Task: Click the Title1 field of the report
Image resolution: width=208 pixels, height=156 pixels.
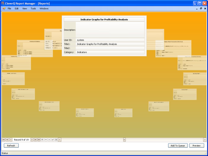Action: [110, 44]
